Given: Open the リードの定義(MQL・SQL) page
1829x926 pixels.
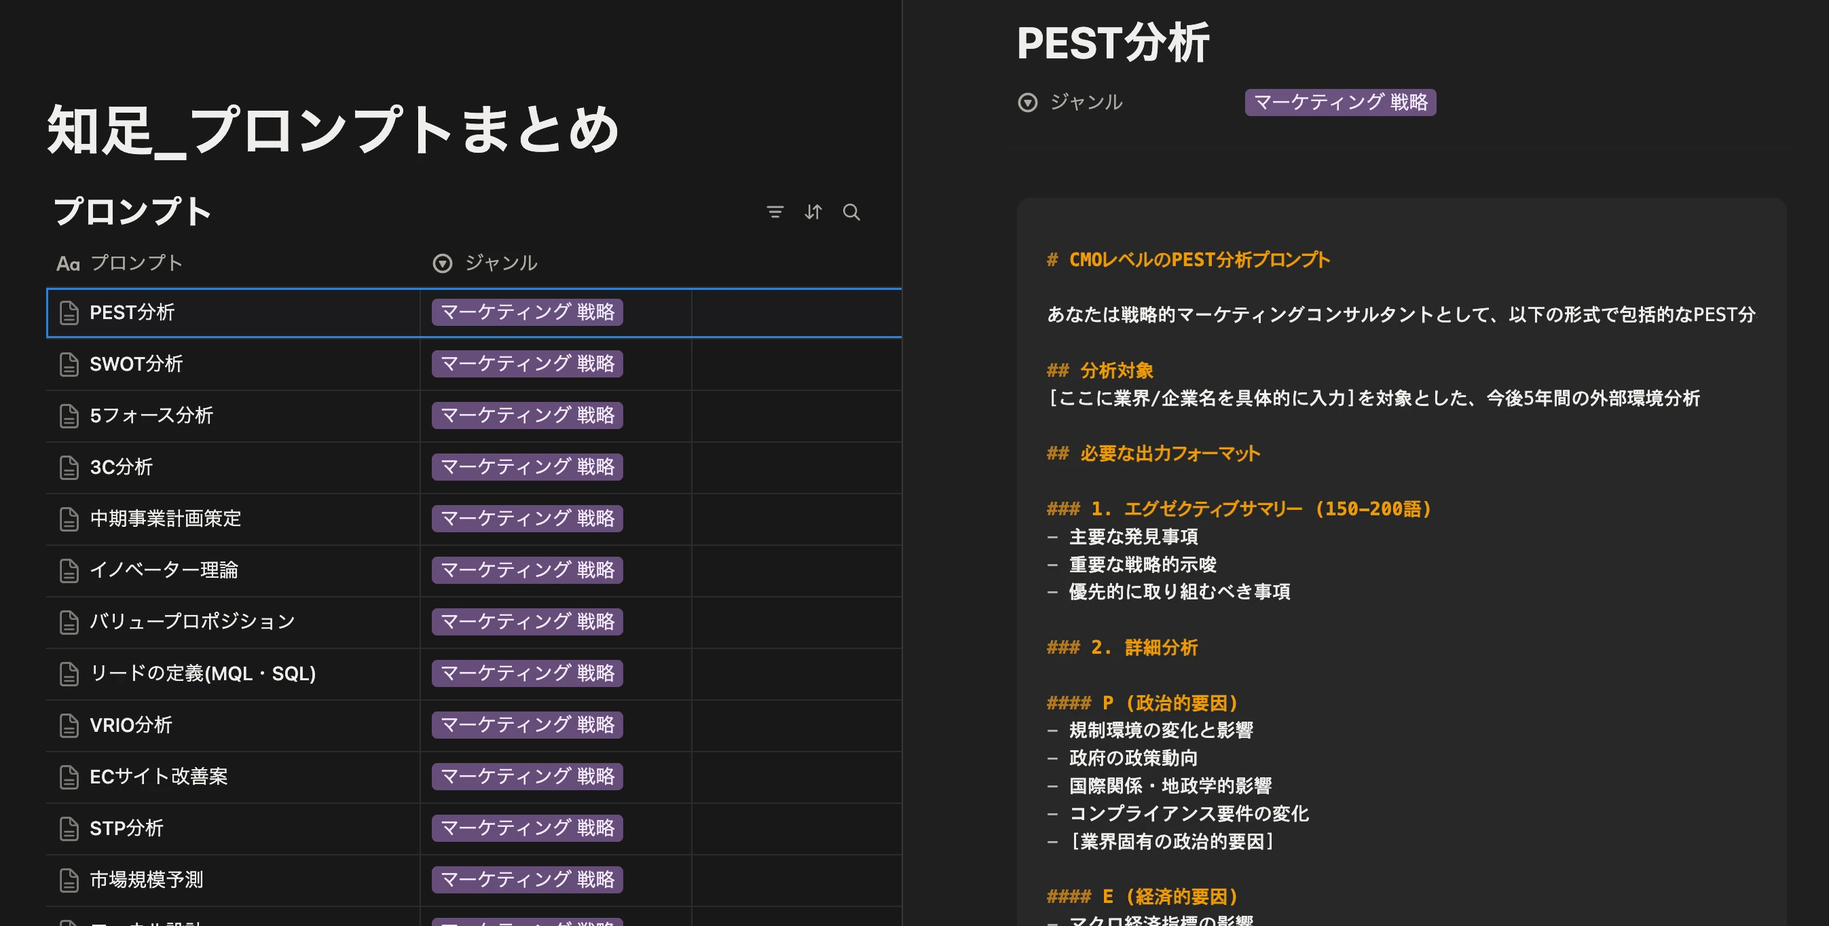Looking at the screenshot, I should [202, 673].
